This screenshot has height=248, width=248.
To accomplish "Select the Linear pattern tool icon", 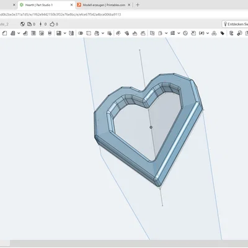I will coord(59,33).
